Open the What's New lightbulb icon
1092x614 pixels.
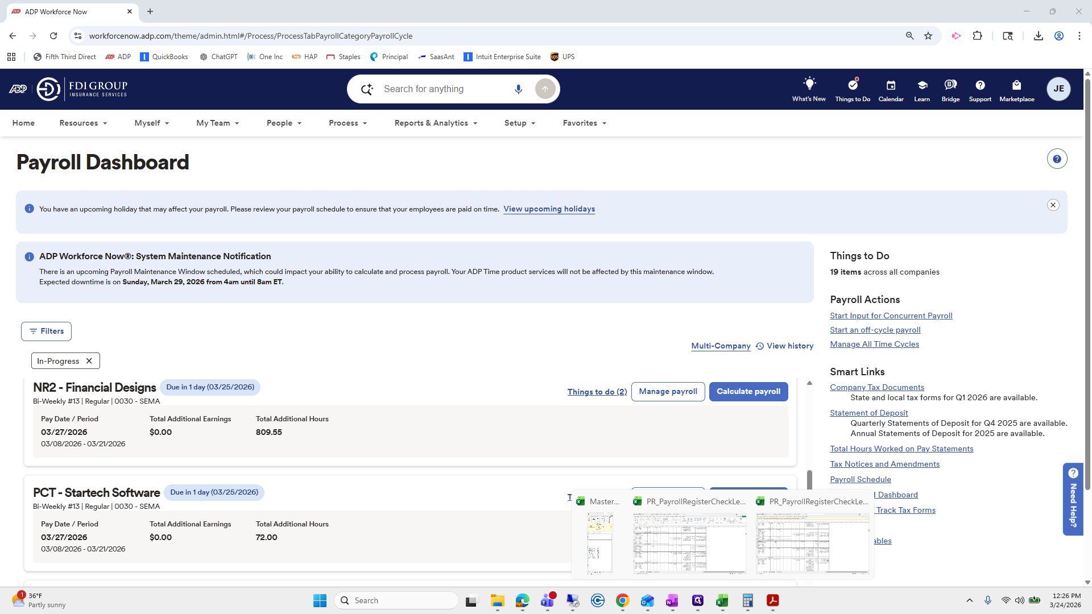click(809, 84)
